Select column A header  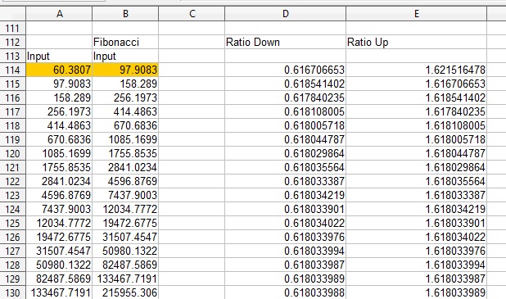click(x=59, y=14)
